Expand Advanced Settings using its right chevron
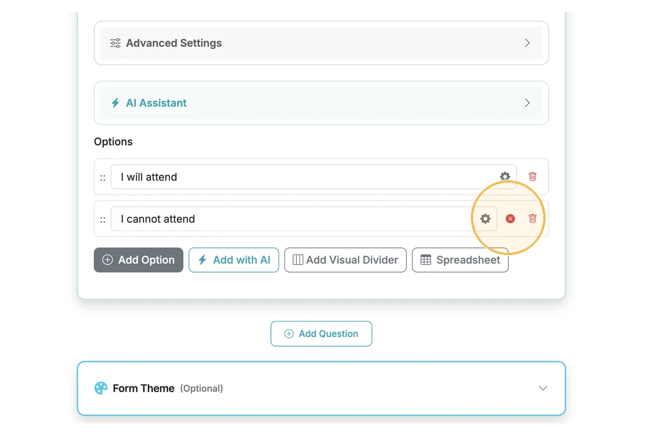The image size is (654, 436). pyautogui.click(x=527, y=43)
